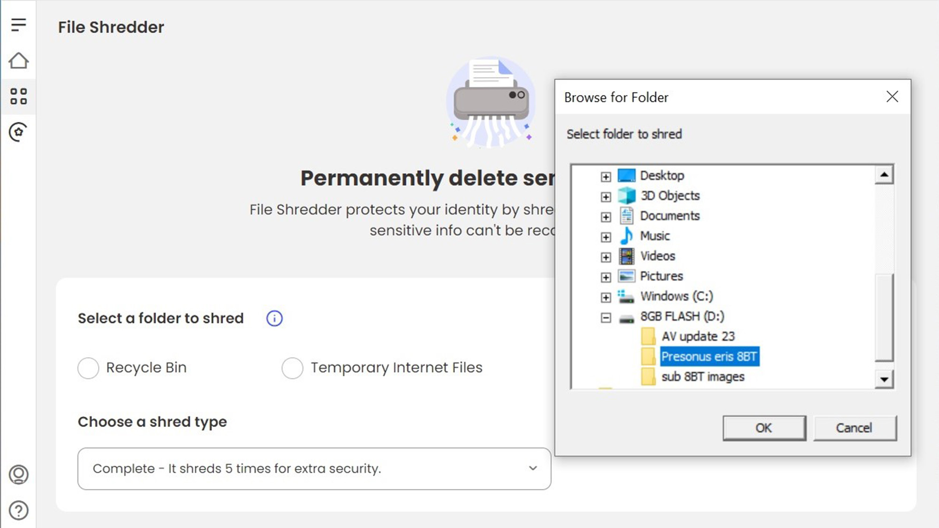Expand the Windows (C:) drive node
Image resolution: width=939 pixels, height=528 pixels.
pyautogui.click(x=606, y=298)
